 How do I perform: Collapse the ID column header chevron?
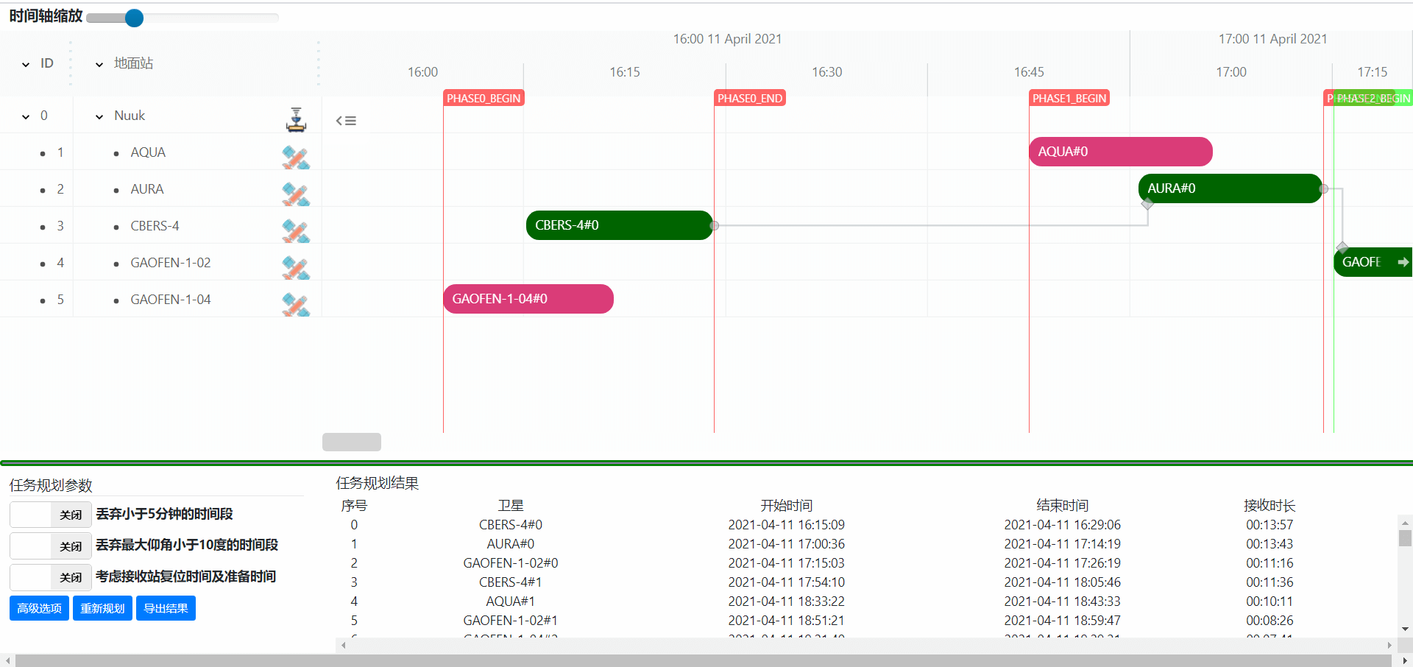pos(26,64)
